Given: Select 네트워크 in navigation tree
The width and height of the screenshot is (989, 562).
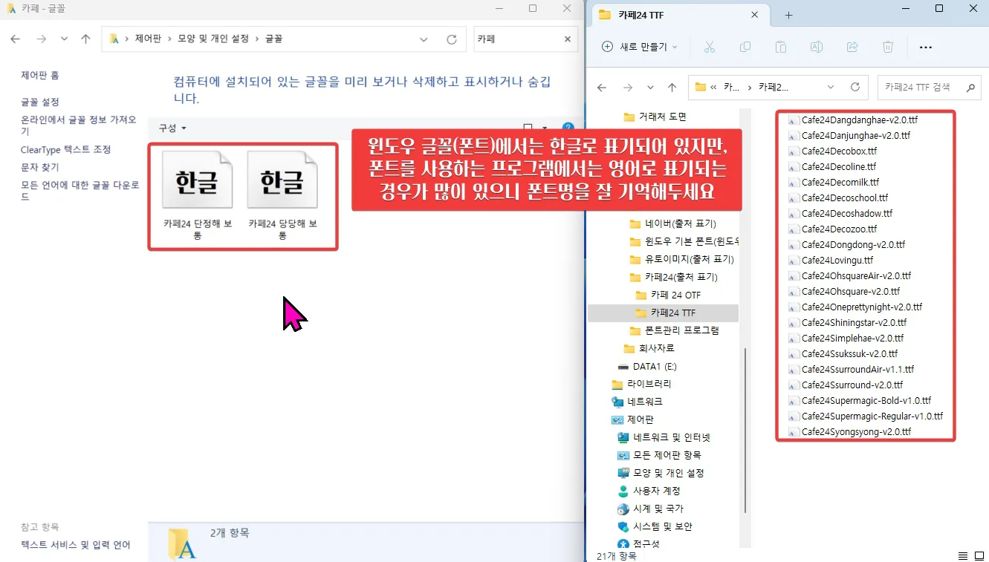Looking at the screenshot, I should [x=637, y=402].
